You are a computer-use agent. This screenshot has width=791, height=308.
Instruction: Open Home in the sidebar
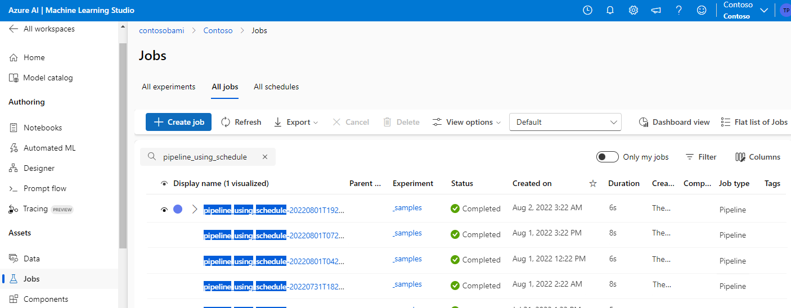point(27,57)
